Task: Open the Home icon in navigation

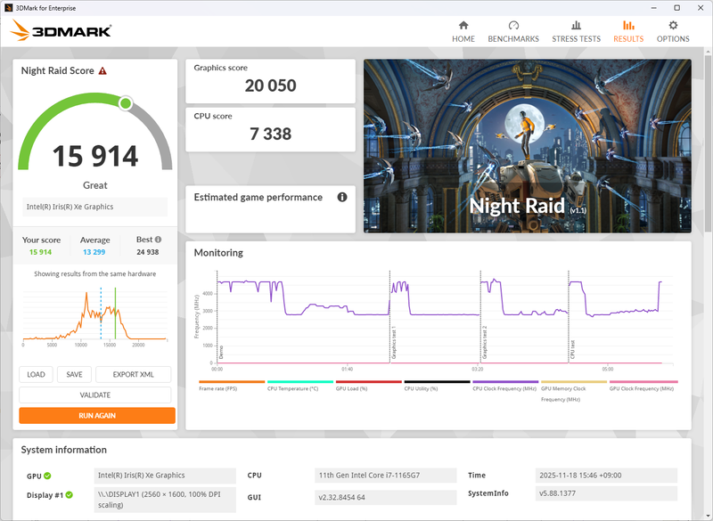Action: coord(463,25)
